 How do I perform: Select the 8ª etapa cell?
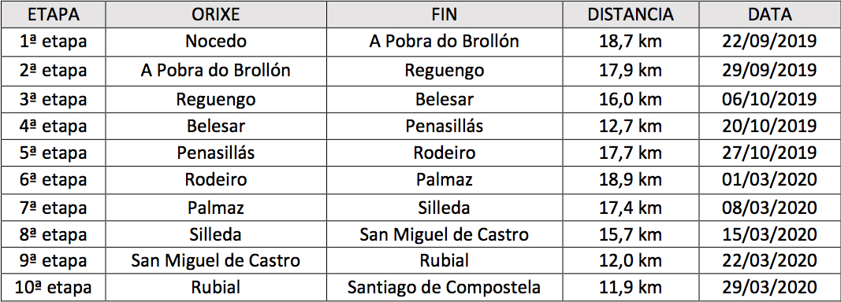coord(54,234)
